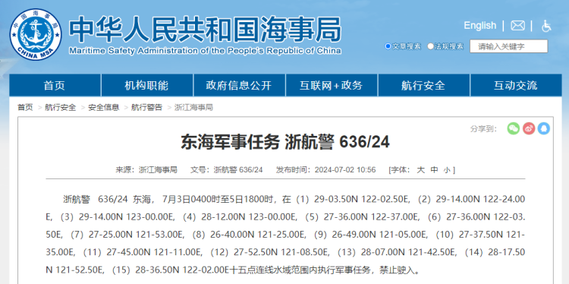The height and width of the screenshot is (284, 569).
Task: Set font size to 小
Action: (446, 169)
